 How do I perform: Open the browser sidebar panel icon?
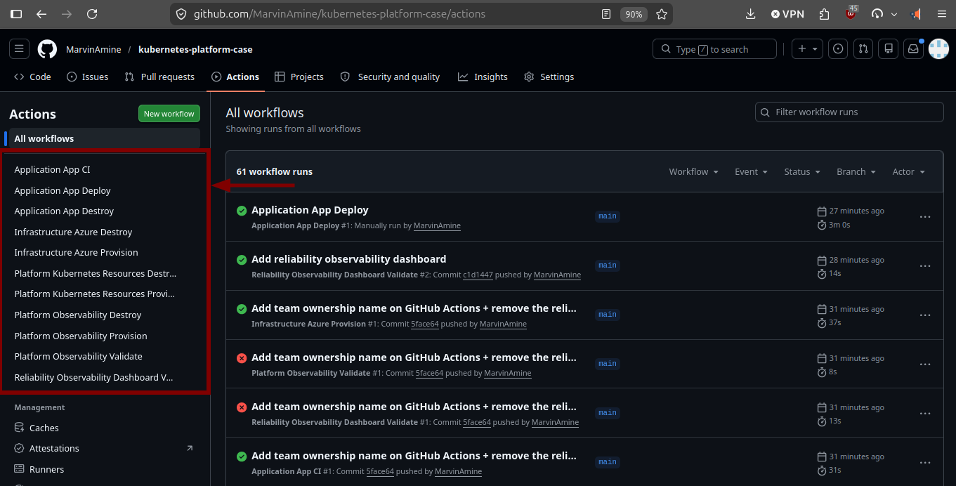click(16, 14)
